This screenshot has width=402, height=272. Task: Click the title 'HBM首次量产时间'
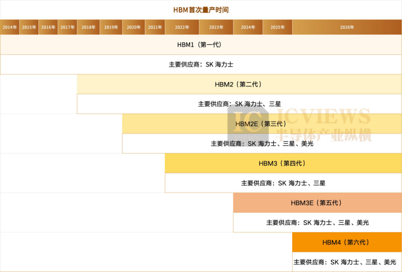(x=201, y=10)
